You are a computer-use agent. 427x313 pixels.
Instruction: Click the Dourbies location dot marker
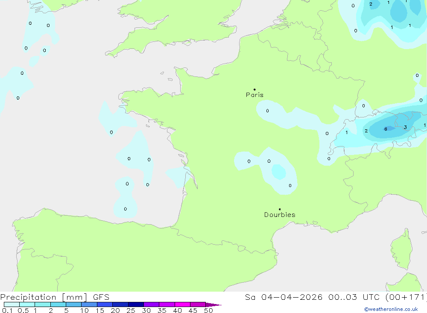pos(280,209)
